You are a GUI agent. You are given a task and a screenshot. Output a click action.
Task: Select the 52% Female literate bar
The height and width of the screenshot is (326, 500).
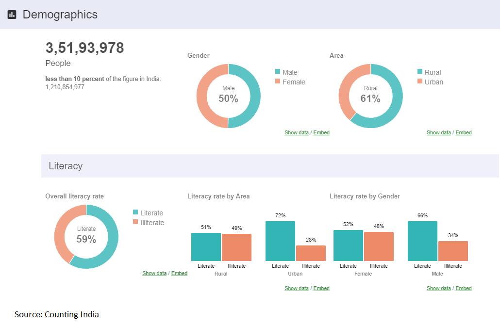tap(348, 245)
